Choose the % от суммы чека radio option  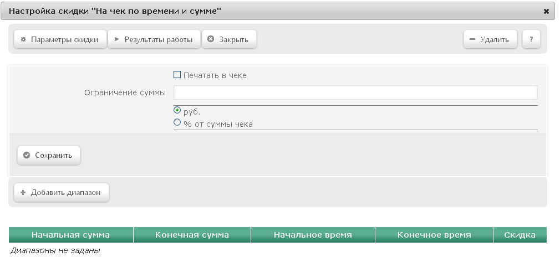(x=177, y=122)
